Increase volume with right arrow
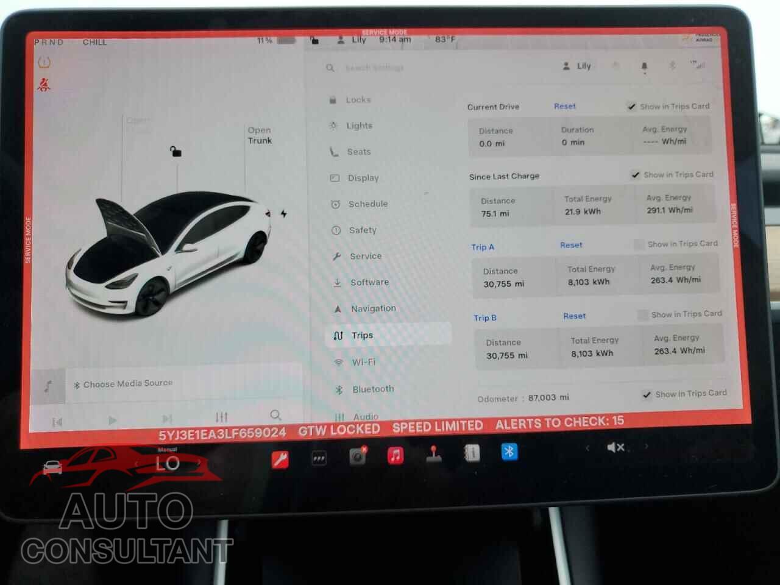This screenshot has width=780, height=585. (647, 446)
